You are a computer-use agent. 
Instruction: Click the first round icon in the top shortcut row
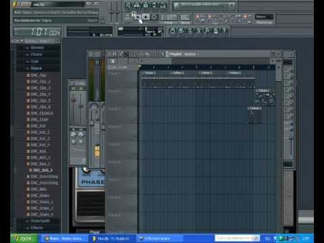click(x=128, y=5)
